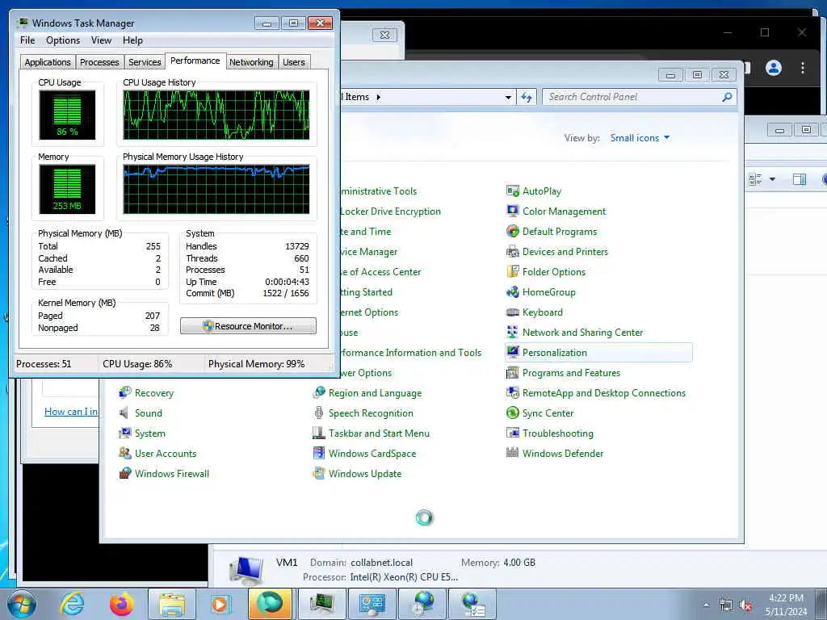Click Resource Monitor button
Screen dimensions: 827x620
click(249, 326)
